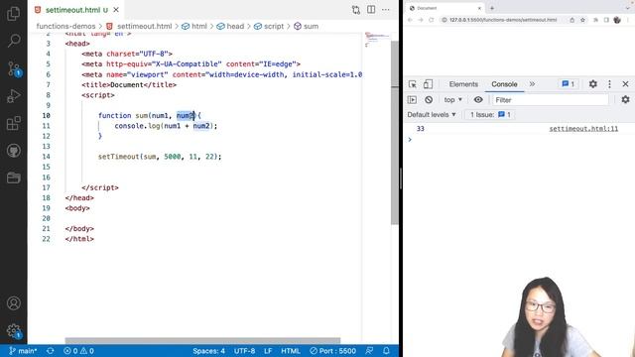Open DevTools customize three-dot menu
The width and height of the screenshot is (635, 357).
click(x=609, y=84)
